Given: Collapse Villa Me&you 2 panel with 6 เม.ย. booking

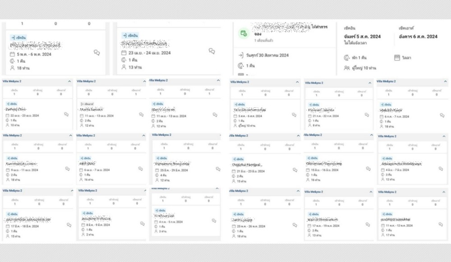Looking at the screenshot, I should tap(143, 135).
